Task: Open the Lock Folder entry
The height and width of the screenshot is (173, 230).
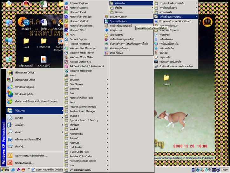Action: coord(86,147)
